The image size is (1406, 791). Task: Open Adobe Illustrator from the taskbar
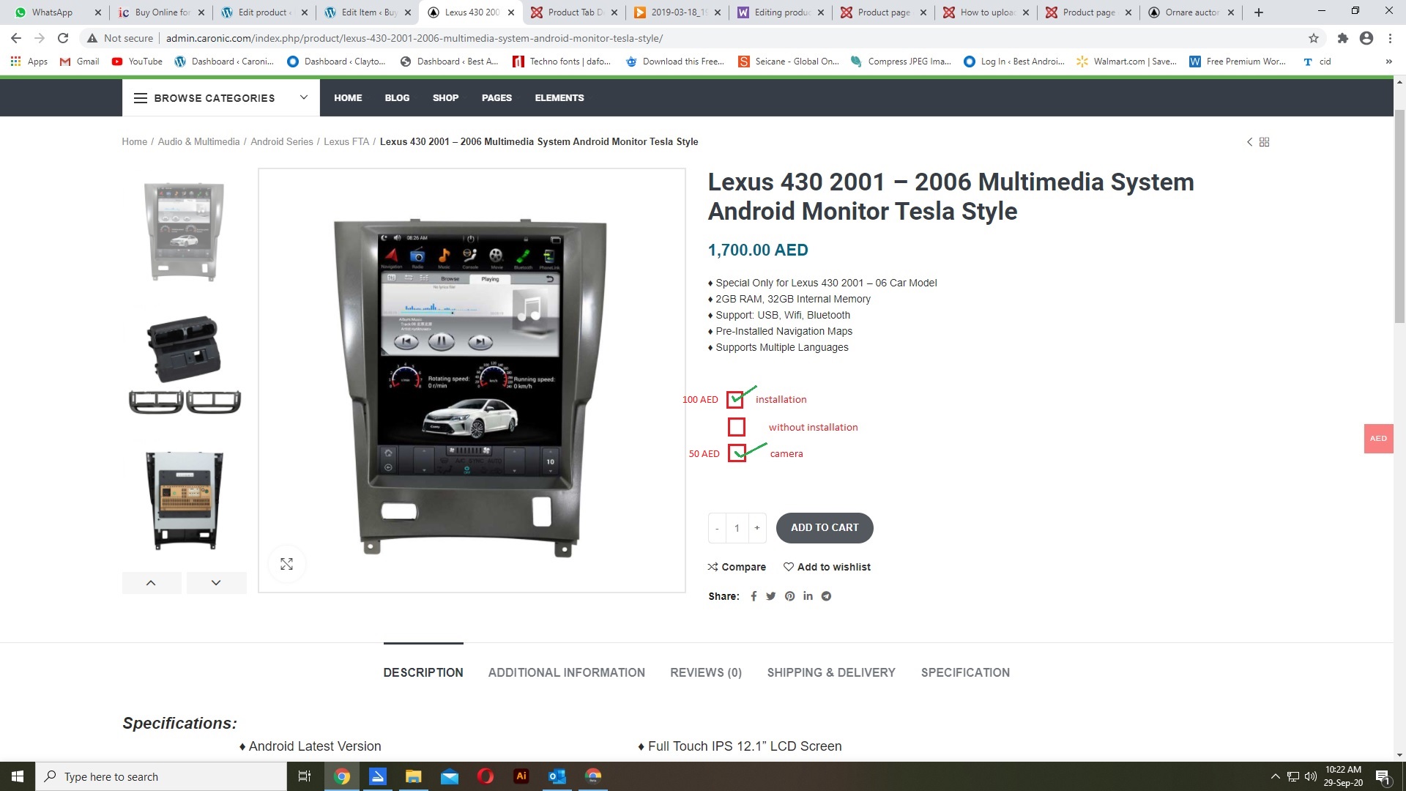(x=521, y=776)
